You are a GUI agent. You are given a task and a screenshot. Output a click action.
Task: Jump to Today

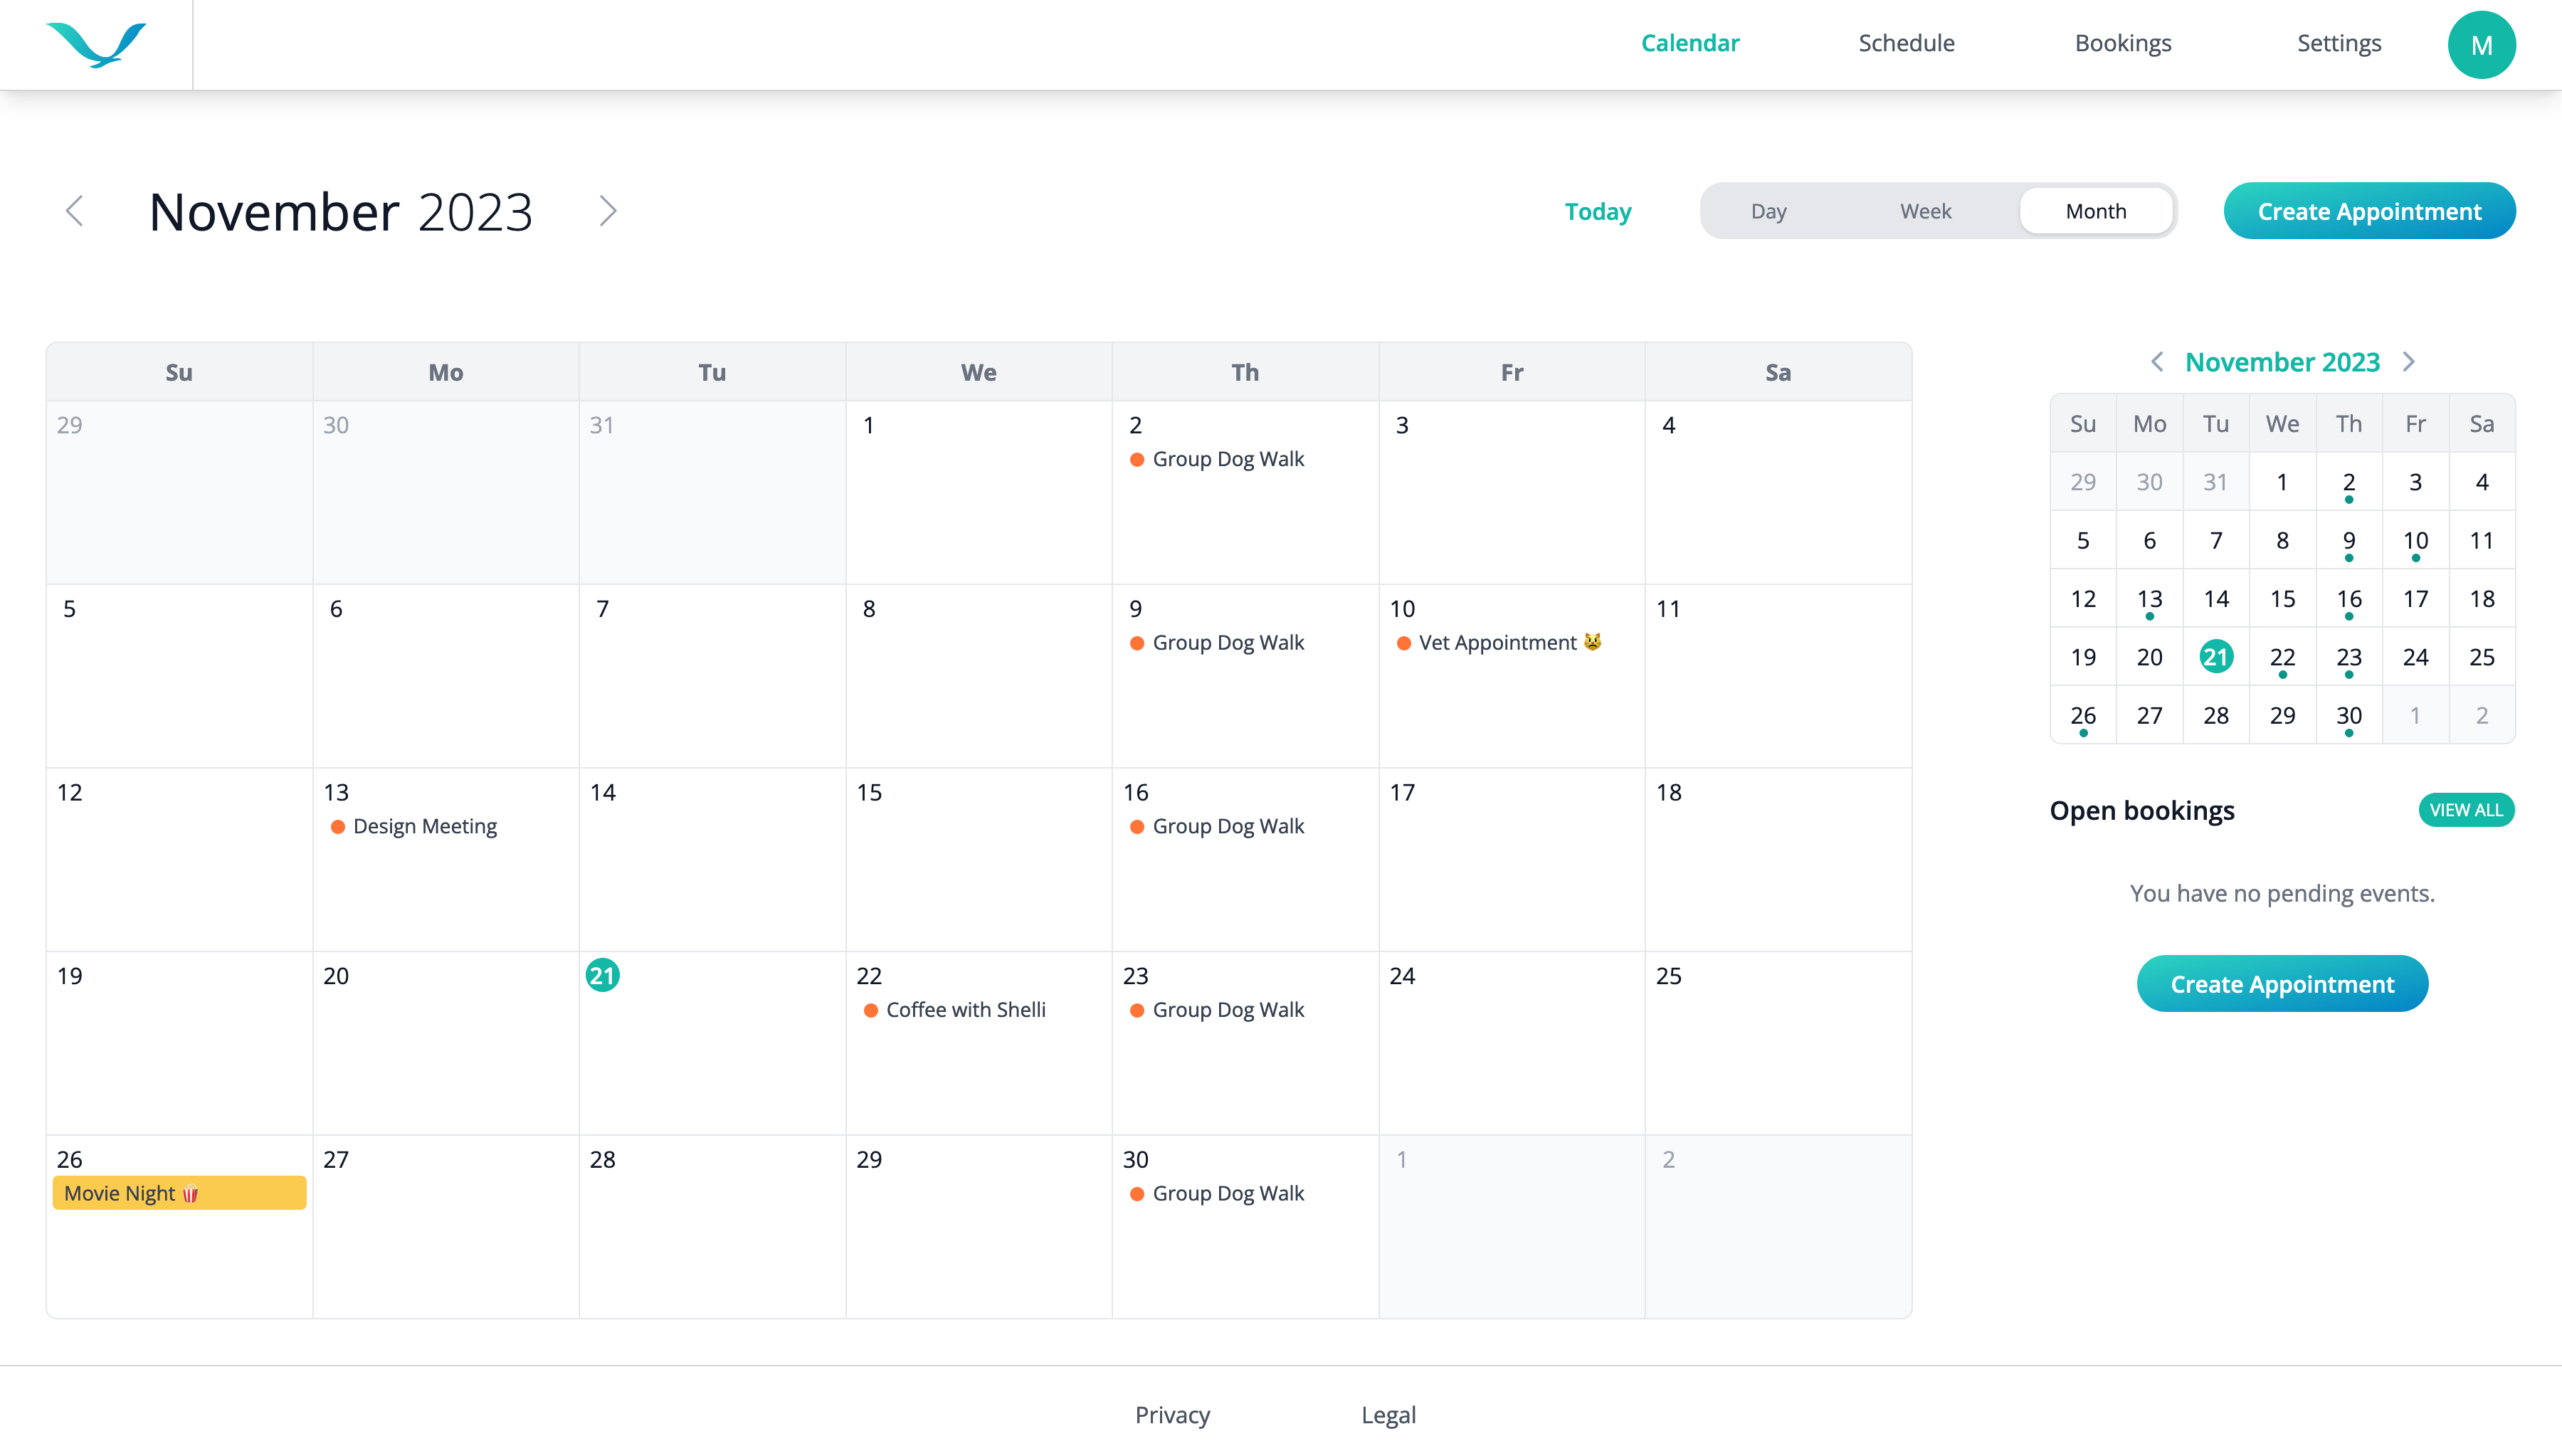point(1597,211)
